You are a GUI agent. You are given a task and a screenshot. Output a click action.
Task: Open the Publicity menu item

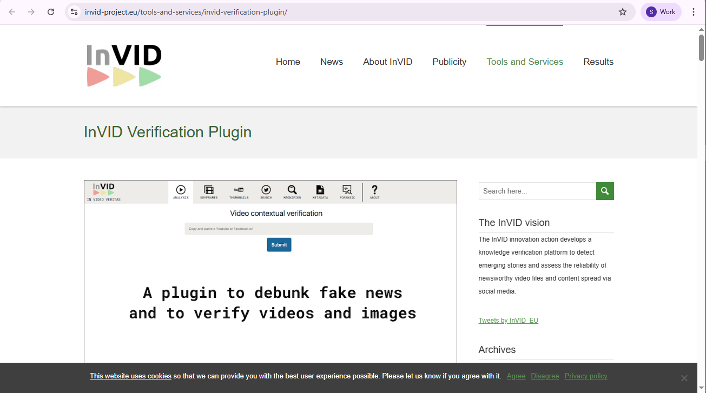click(450, 62)
